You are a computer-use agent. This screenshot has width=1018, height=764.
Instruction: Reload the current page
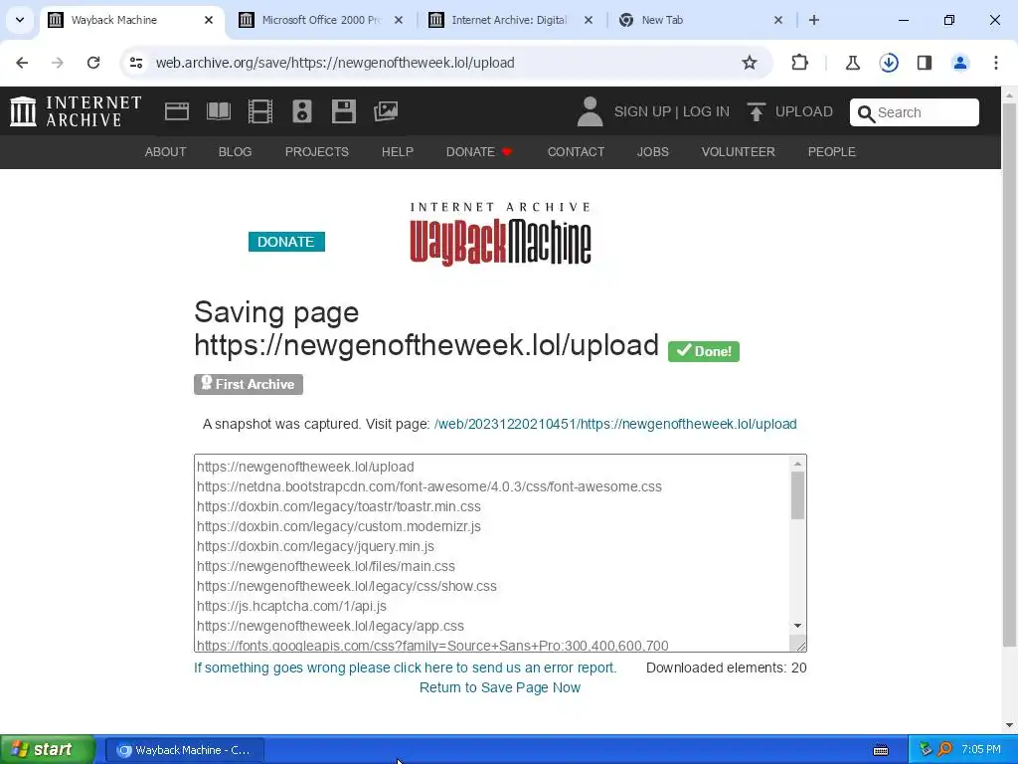93,63
